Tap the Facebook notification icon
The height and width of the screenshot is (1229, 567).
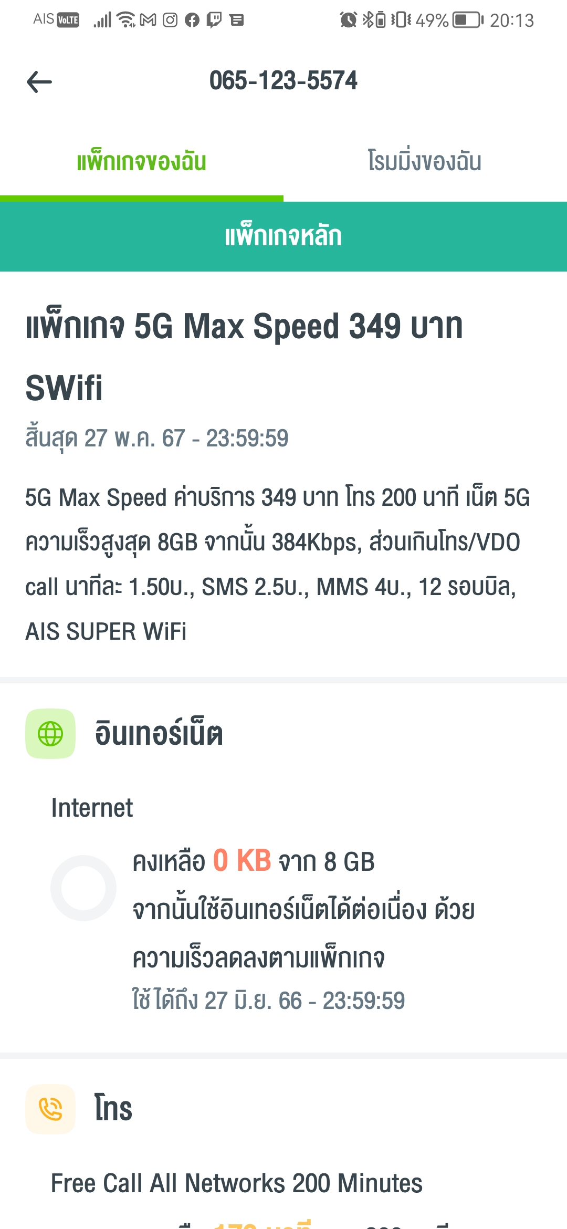tap(192, 20)
